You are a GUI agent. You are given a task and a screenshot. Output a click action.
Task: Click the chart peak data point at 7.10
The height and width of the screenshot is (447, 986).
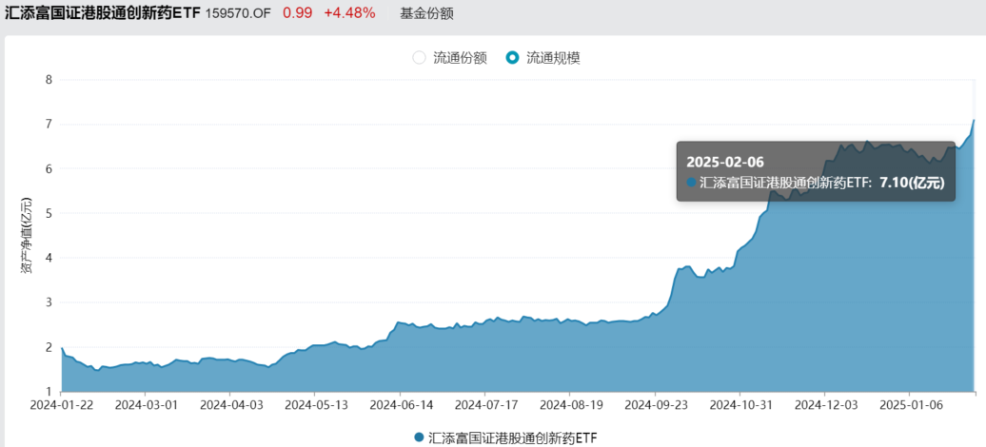pos(974,120)
